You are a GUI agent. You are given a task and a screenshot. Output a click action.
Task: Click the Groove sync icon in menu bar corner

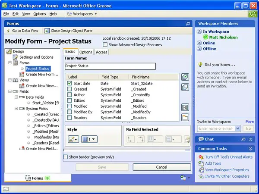(x=253, y=14)
